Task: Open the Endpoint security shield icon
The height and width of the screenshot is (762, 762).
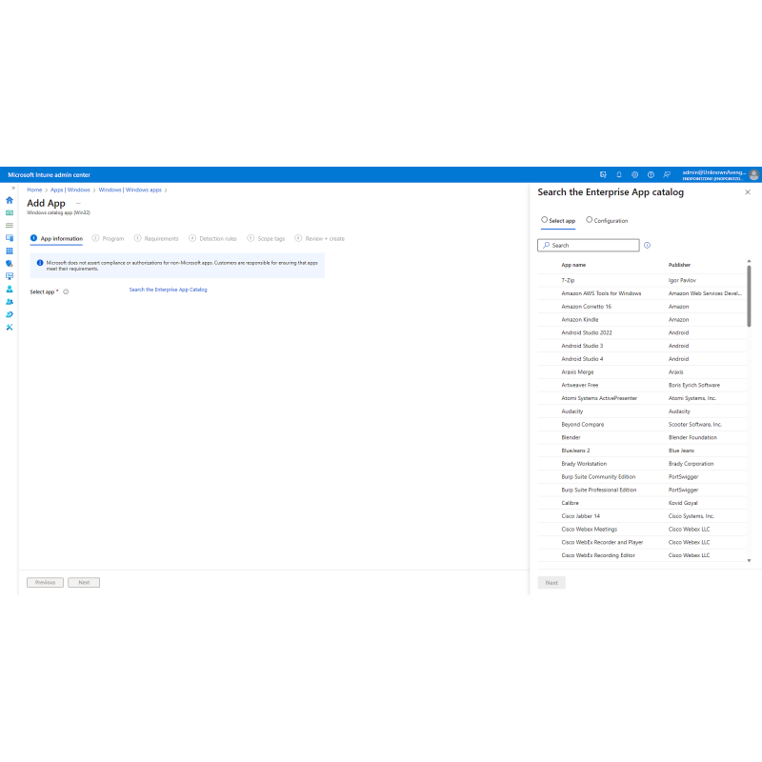Action: pos(10,264)
